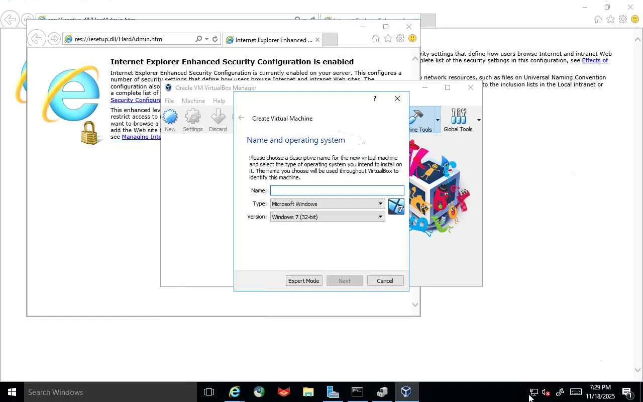Click the Discard icon in VirtualBox toolbar
Image resolution: width=643 pixels, height=402 pixels.
click(218, 121)
